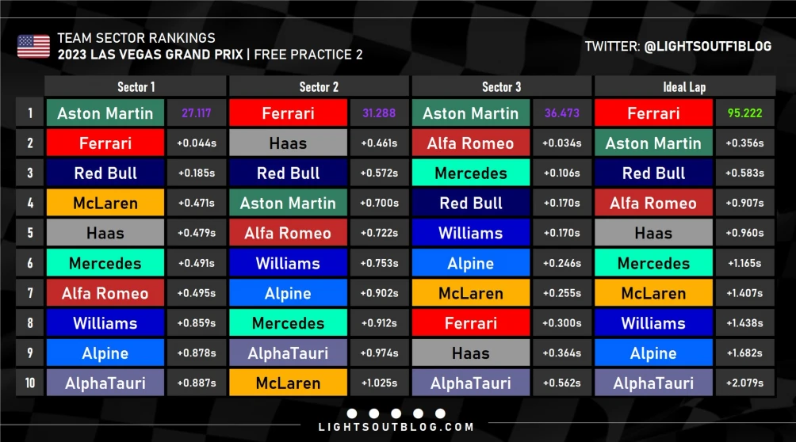
Task: Click red Ferrari swatch in Sector 2
Action: coord(288,112)
